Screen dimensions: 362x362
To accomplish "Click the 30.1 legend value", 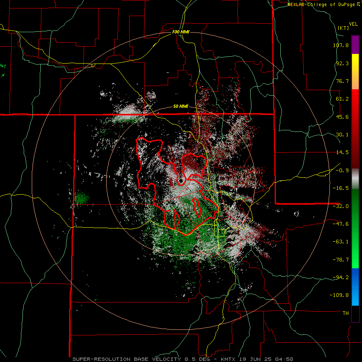I will pyautogui.click(x=342, y=135).
